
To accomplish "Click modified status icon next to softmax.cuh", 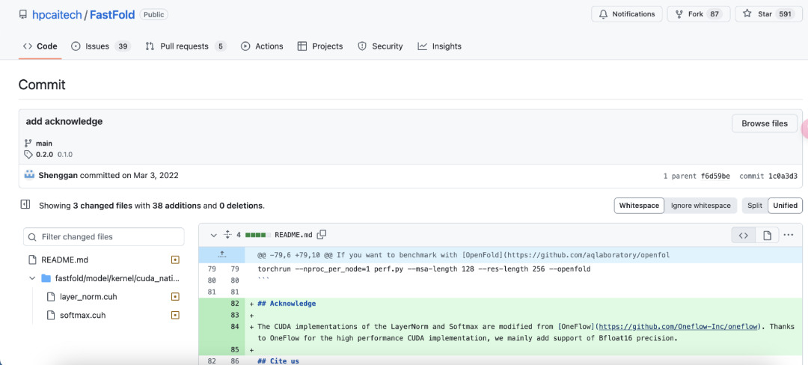I will [x=174, y=315].
